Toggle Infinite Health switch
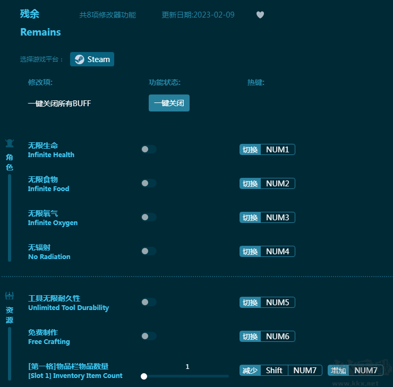This screenshot has height=387, width=393. (149, 149)
